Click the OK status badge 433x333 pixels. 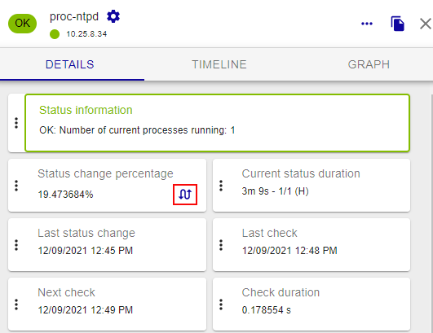pos(22,24)
